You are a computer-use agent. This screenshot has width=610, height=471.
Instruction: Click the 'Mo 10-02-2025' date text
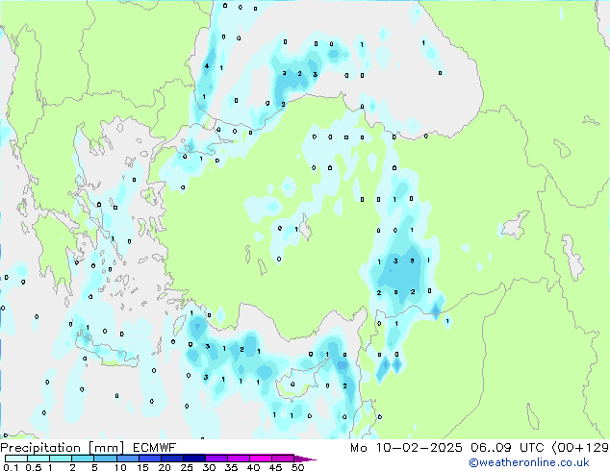[406, 448]
